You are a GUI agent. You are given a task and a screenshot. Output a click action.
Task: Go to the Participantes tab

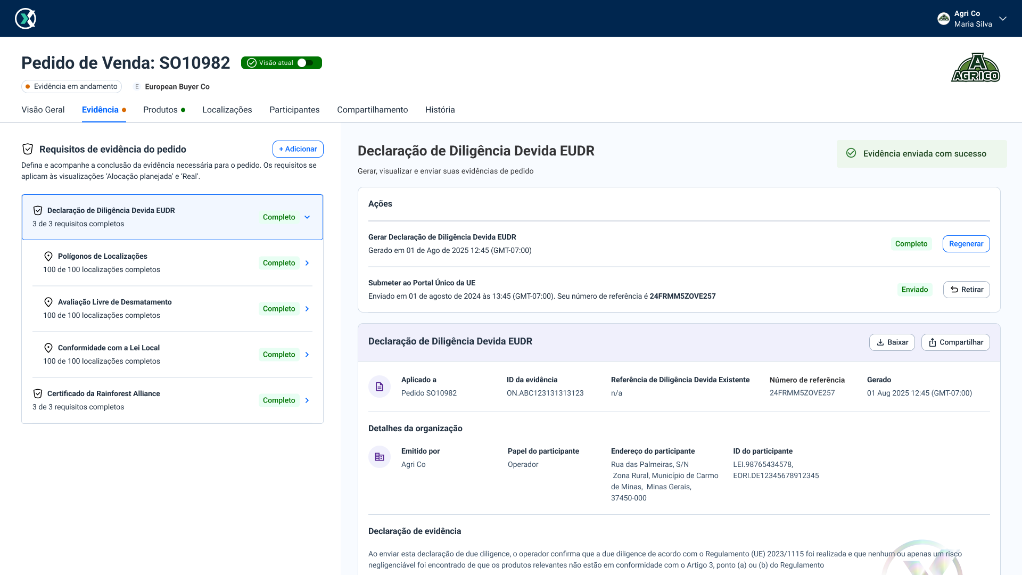pyautogui.click(x=294, y=110)
